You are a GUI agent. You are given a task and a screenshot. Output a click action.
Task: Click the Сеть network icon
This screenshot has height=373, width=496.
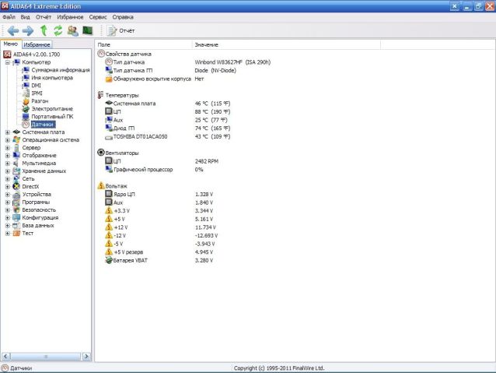pos(16,179)
